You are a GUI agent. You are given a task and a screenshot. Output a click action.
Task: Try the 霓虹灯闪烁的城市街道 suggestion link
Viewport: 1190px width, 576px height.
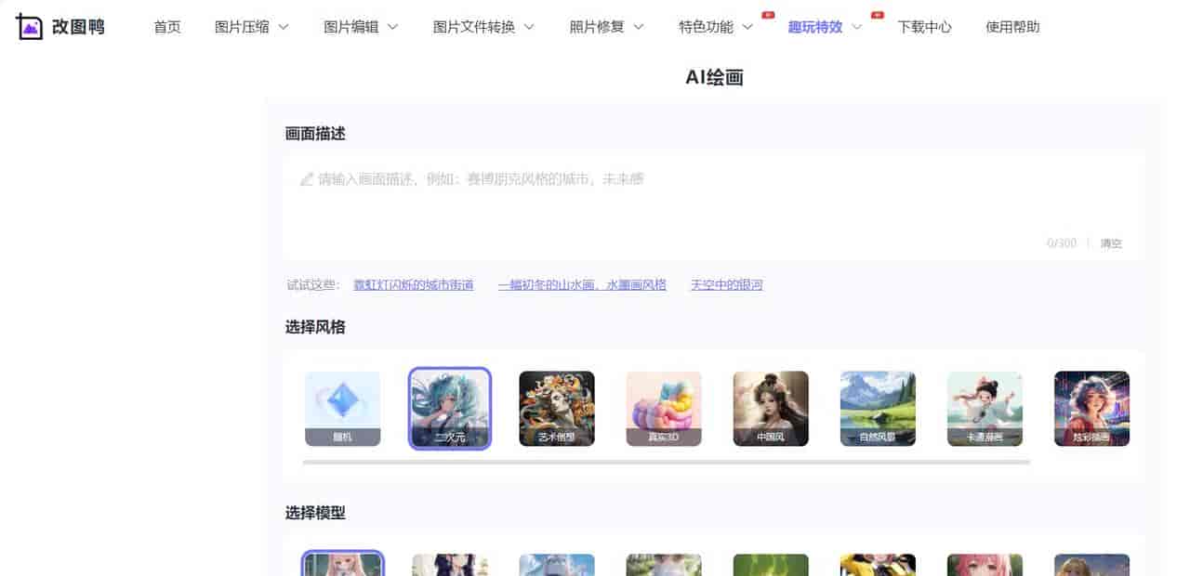[x=413, y=285]
